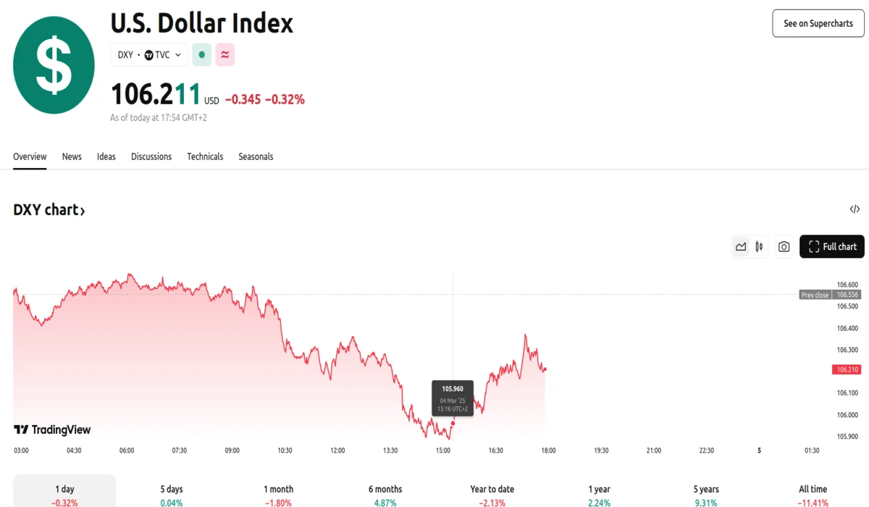Image resolution: width=869 pixels, height=507 pixels.
Task: Click the TradingView logo on chart
Action: pyautogui.click(x=53, y=430)
